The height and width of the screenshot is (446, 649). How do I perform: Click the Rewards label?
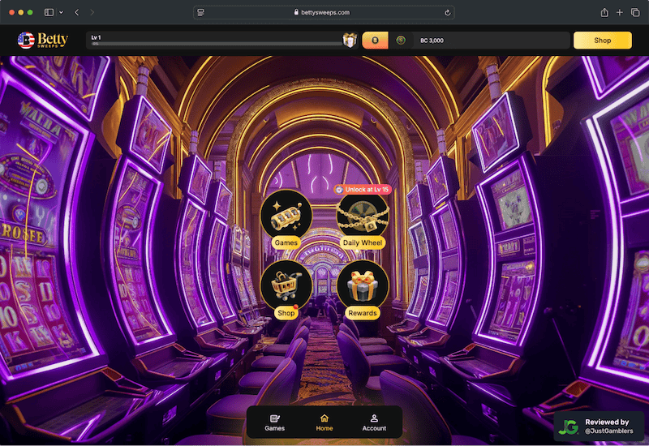(x=363, y=313)
